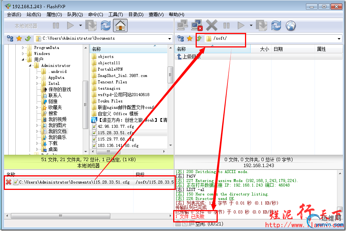Collapse the Administrator tree node

click(30, 65)
